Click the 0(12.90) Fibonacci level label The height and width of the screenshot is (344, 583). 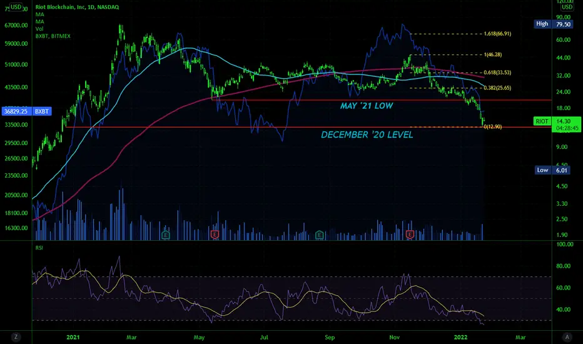(x=493, y=127)
